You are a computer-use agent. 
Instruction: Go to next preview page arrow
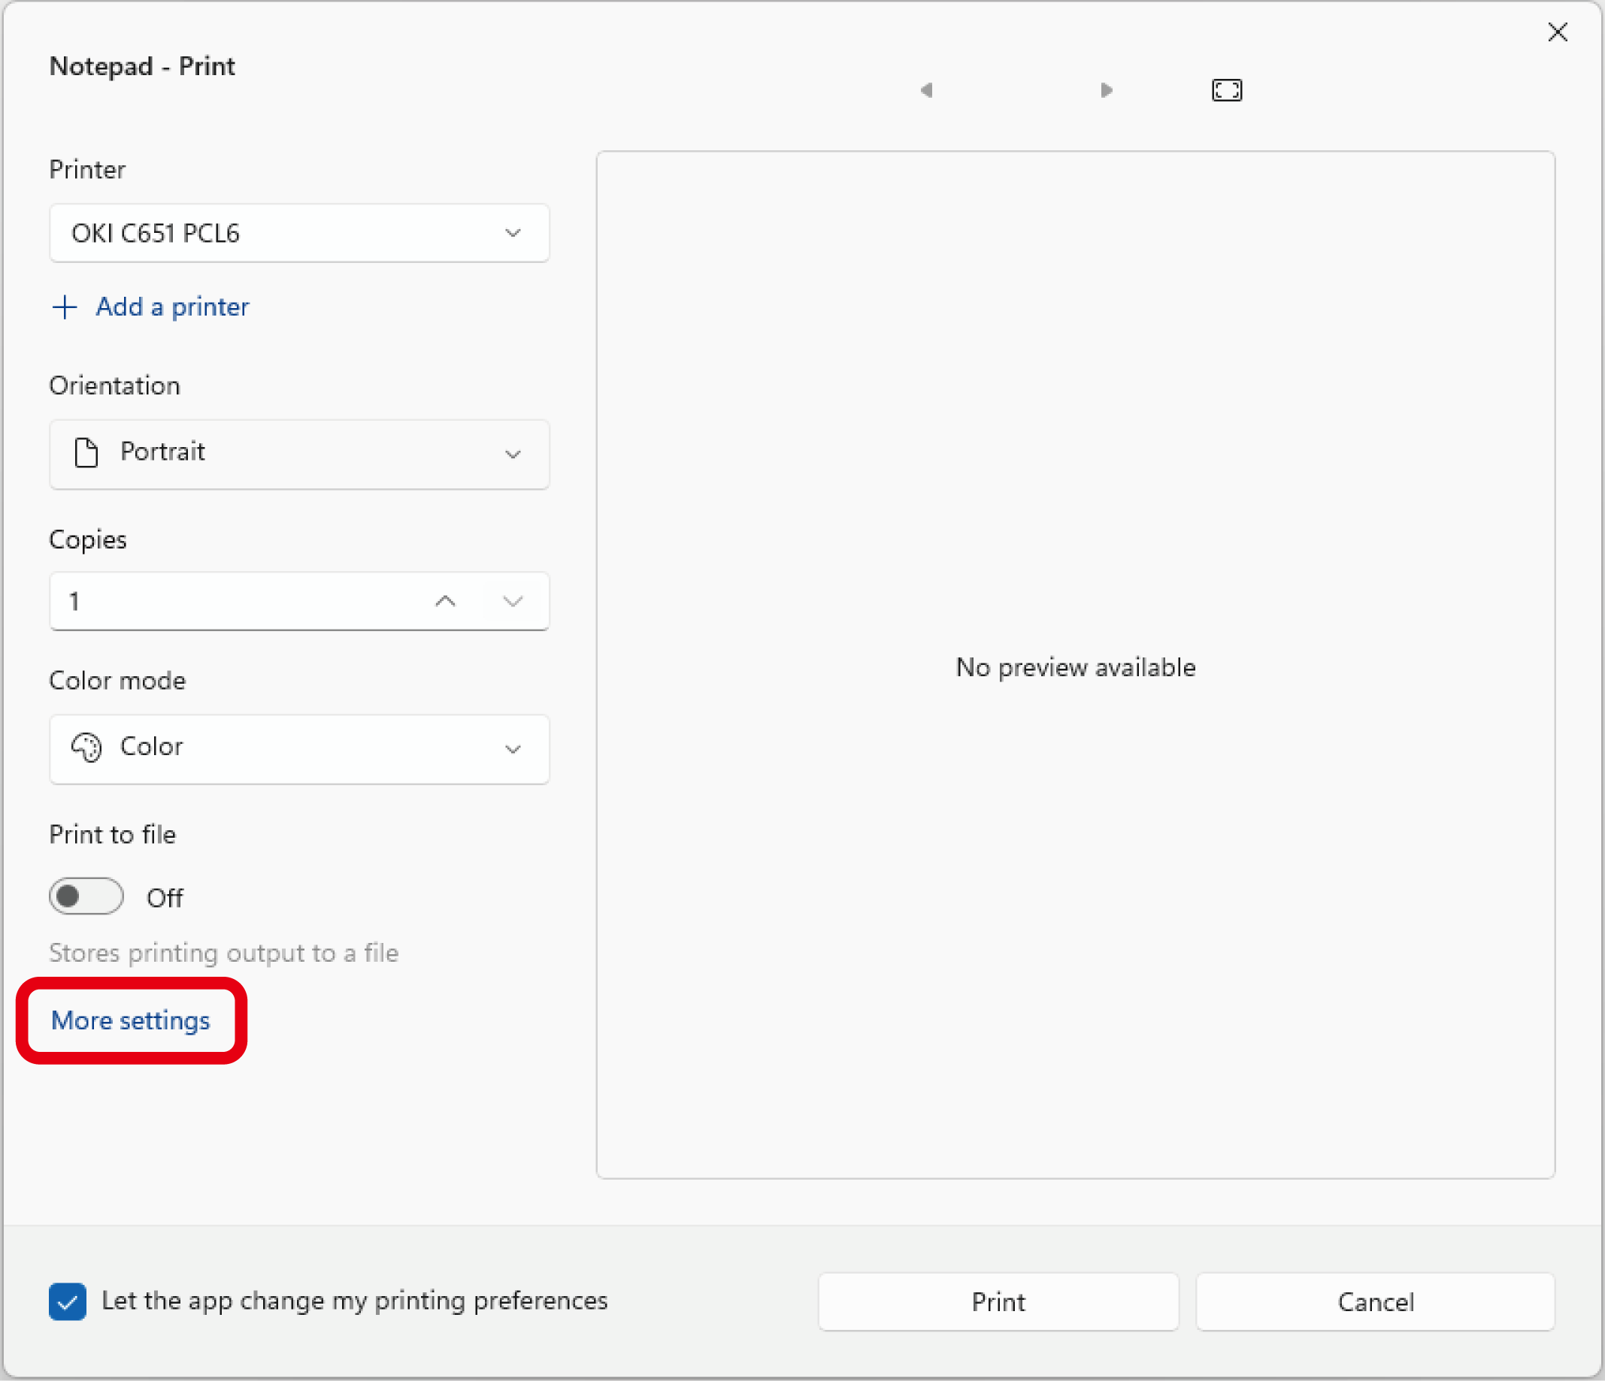pos(1106,90)
